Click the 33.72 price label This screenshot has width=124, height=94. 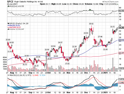pyautogui.click(x=112, y=27)
